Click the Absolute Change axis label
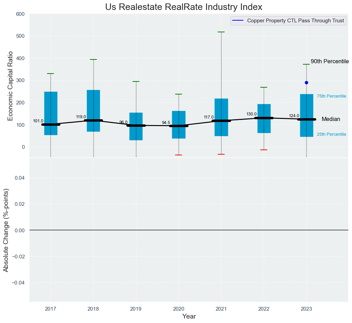The width and height of the screenshot is (352, 323). point(6,230)
